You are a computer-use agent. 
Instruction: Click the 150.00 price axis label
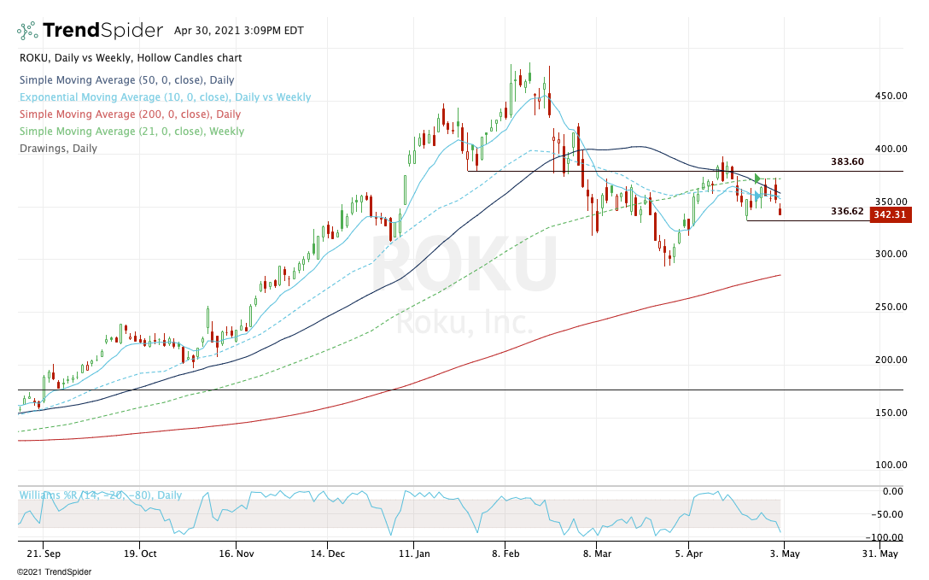pos(891,413)
